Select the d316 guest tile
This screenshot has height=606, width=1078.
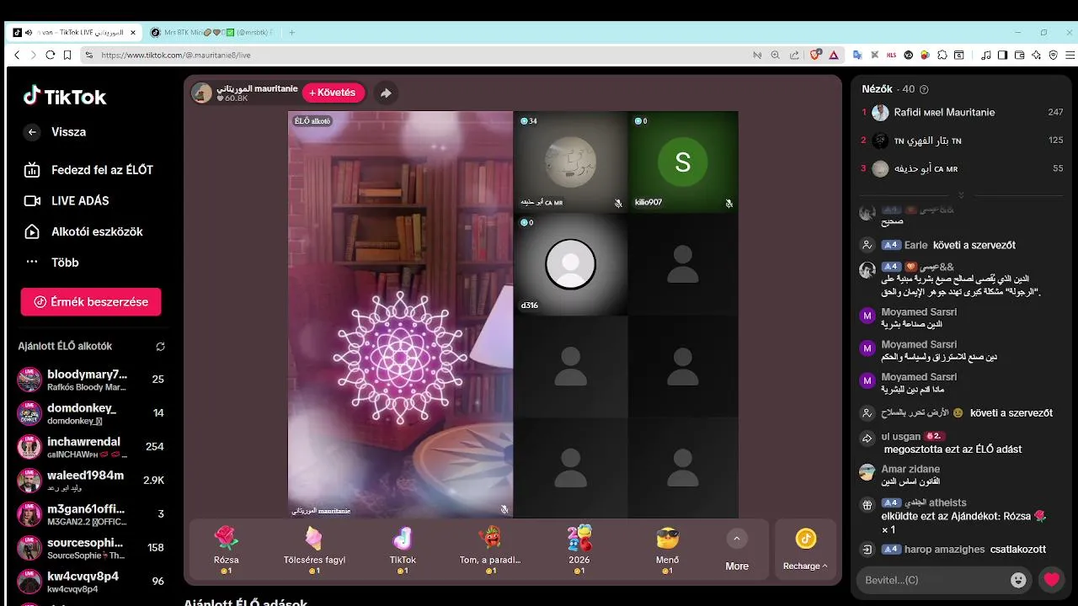(571, 264)
